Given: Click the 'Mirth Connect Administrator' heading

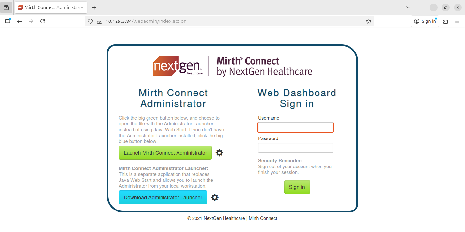Looking at the screenshot, I should (x=173, y=98).
